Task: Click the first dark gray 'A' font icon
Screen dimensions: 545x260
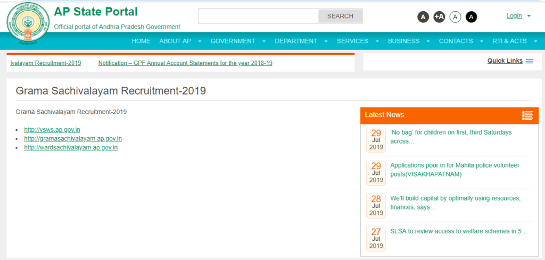Action: [x=423, y=17]
